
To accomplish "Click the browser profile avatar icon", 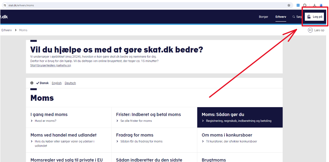I will (321, 5).
